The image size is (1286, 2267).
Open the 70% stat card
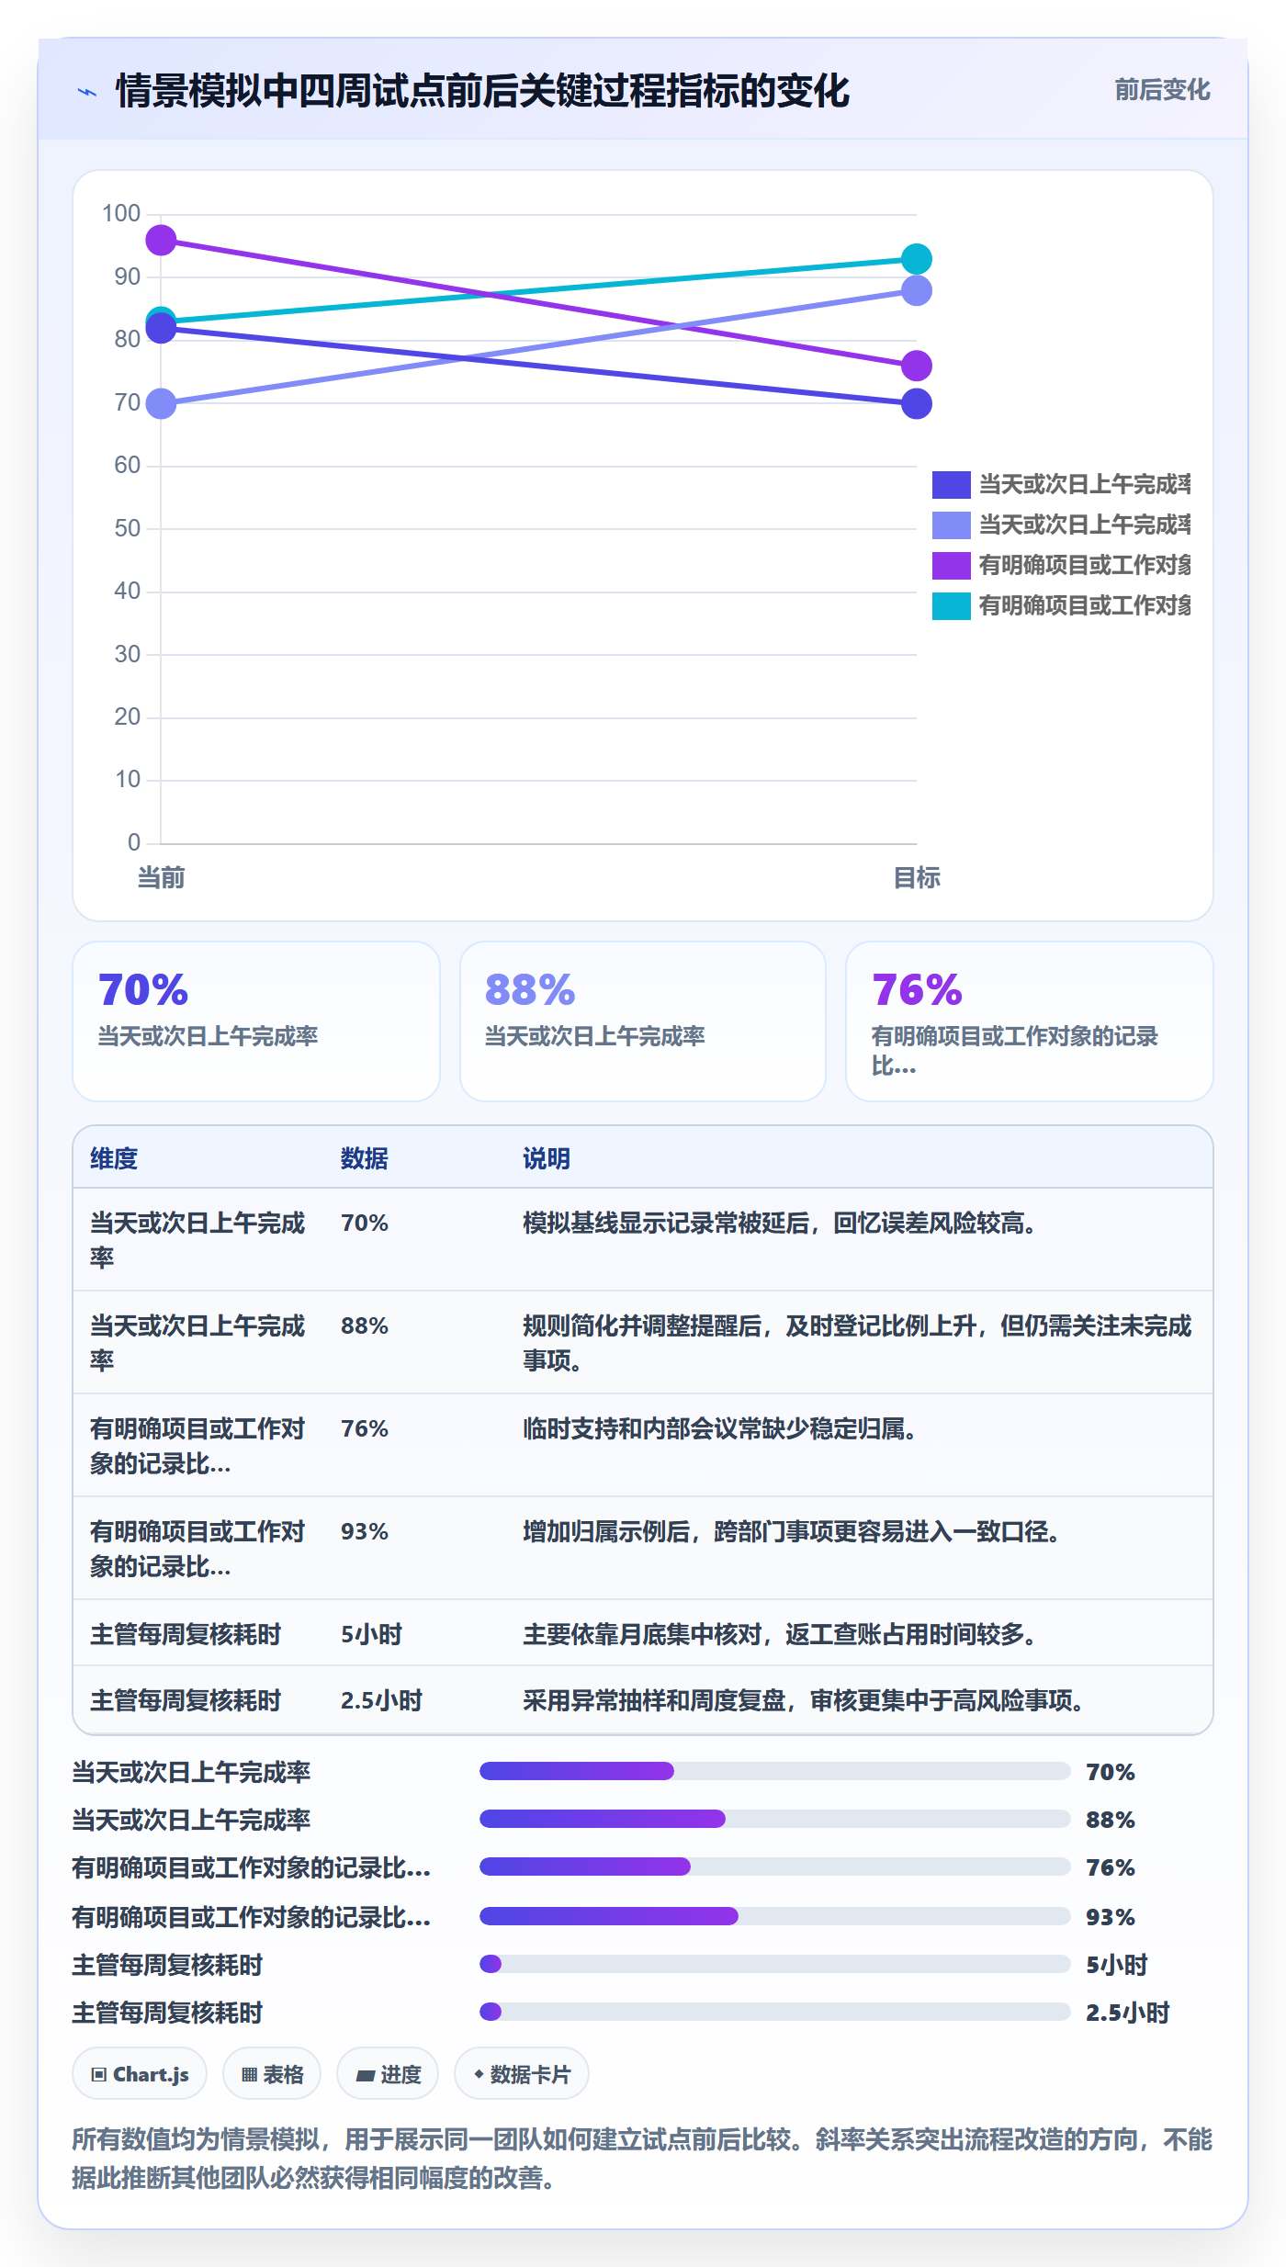click(256, 1021)
